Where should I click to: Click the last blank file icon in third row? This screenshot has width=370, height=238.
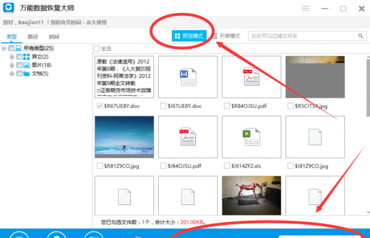click(315, 197)
